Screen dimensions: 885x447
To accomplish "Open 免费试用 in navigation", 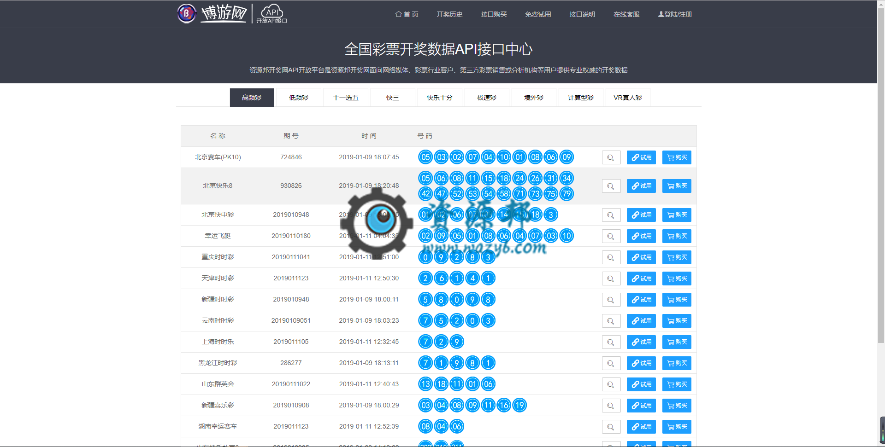I will [538, 14].
